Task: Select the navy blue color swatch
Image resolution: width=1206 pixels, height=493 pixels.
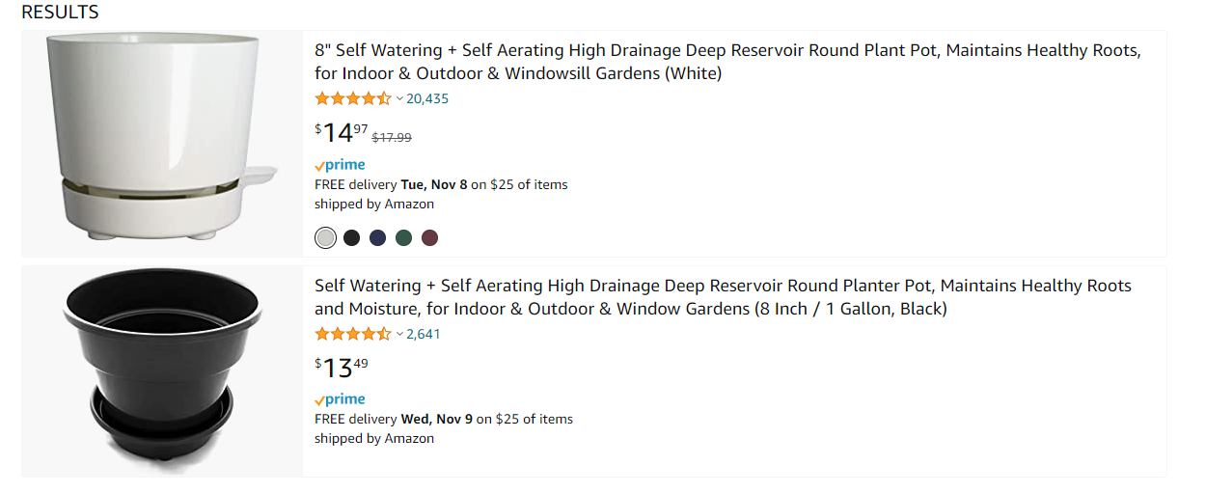Action: (378, 237)
